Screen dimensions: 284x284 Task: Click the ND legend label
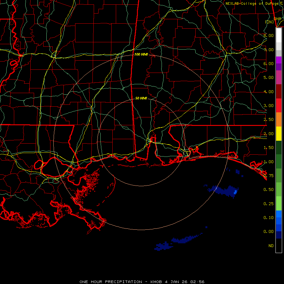point(271,246)
